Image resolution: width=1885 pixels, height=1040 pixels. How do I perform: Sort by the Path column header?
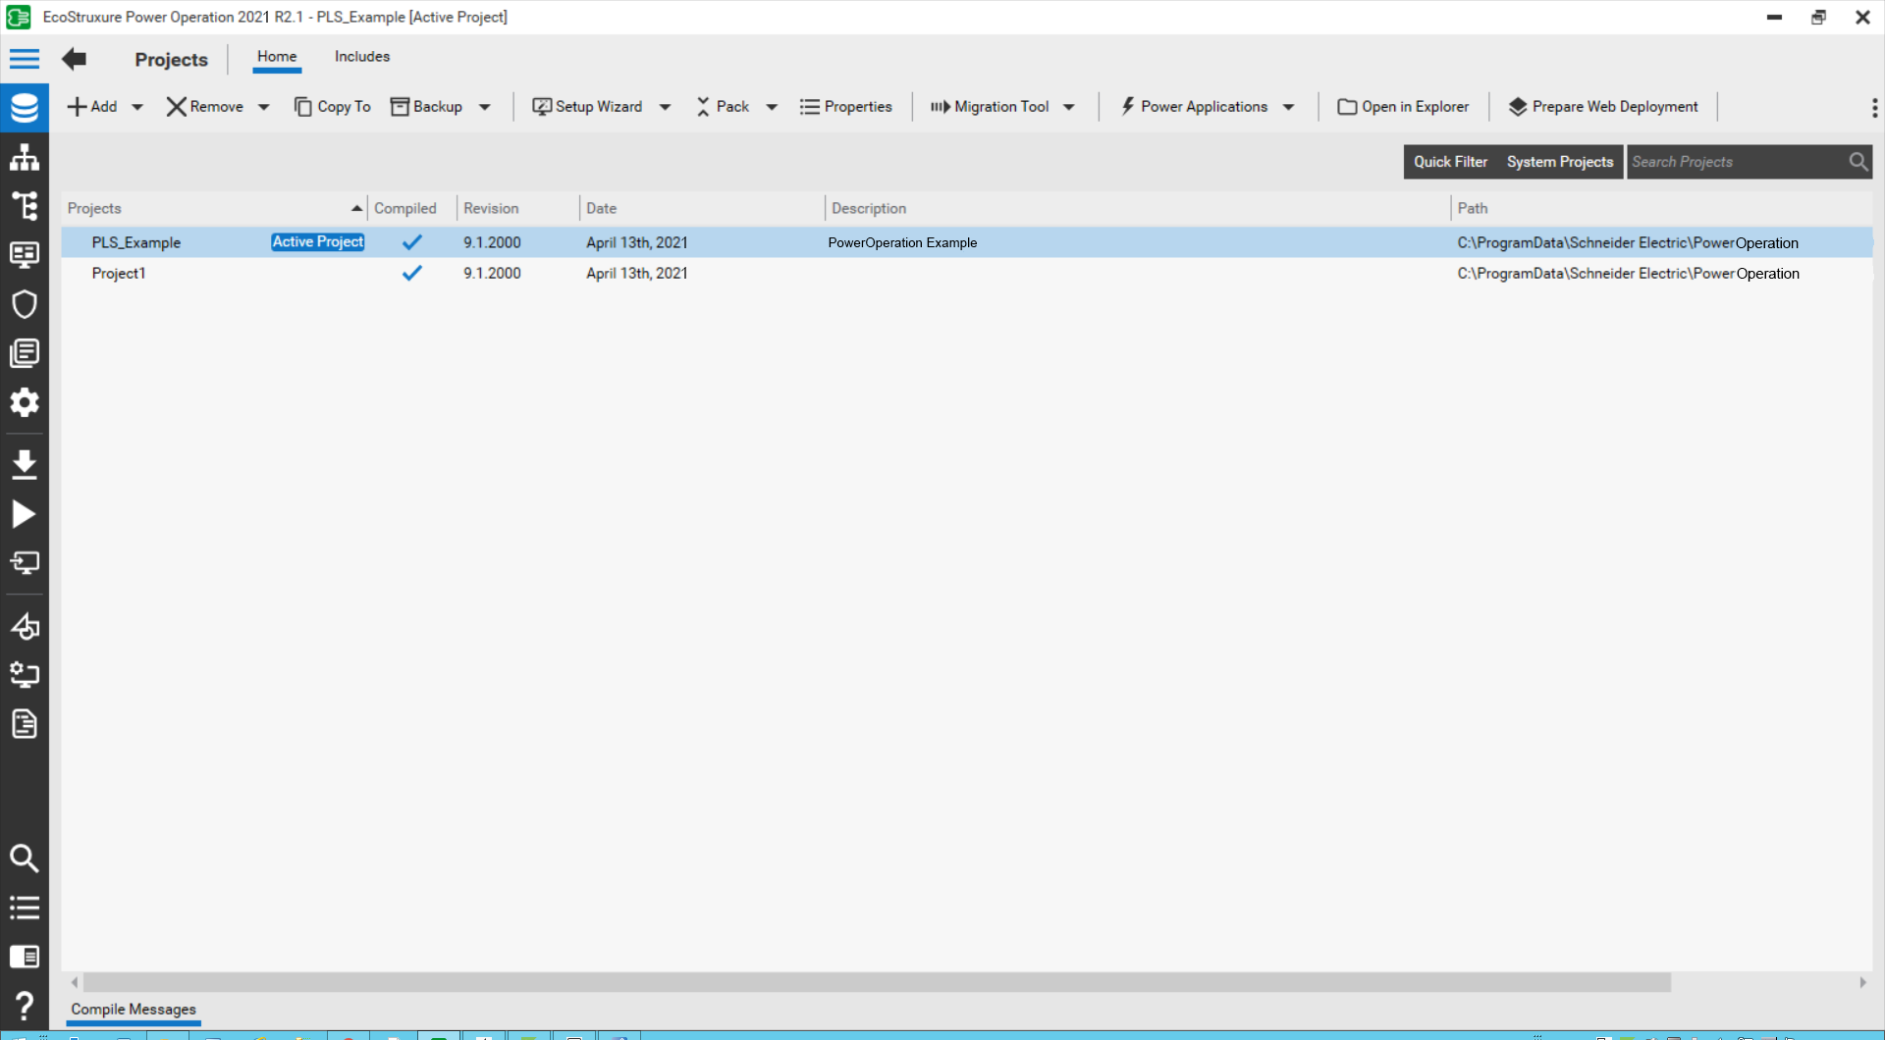click(x=1661, y=208)
